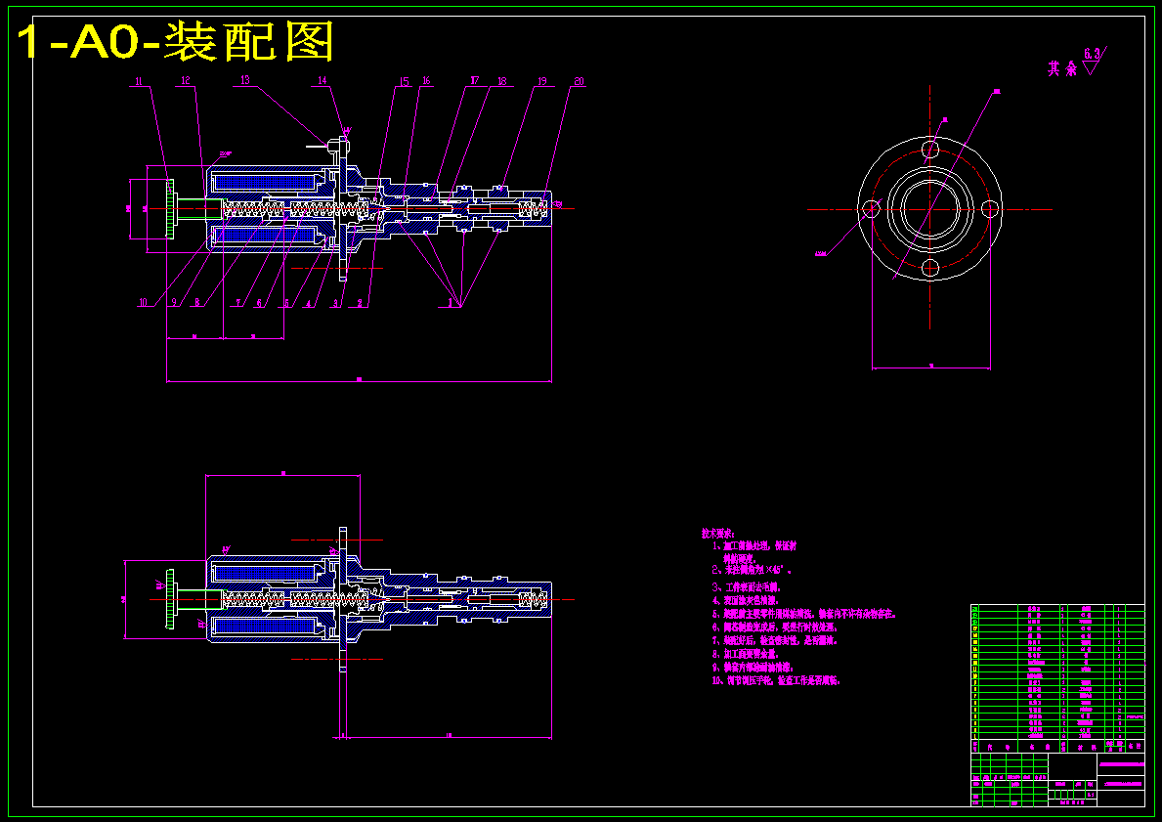Click the green handwheel in the top section view

170,209
